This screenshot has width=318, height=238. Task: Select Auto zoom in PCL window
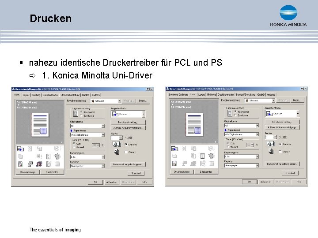click(74, 143)
